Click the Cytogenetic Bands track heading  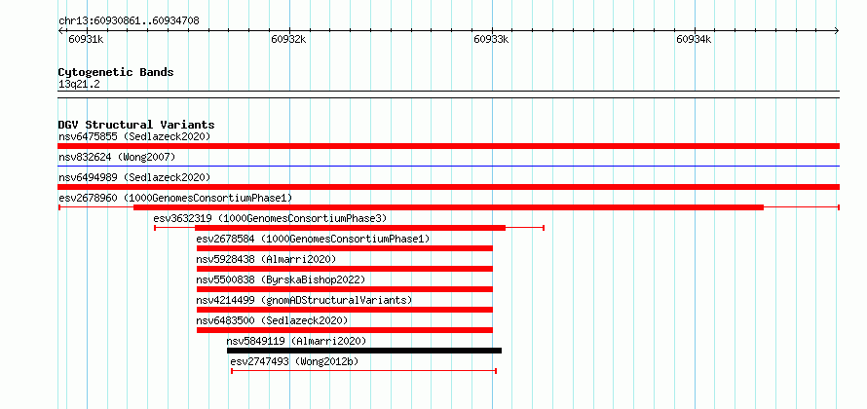point(116,72)
